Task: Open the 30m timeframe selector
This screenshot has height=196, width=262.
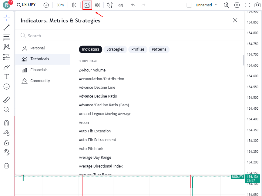Action: click(60, 5)
